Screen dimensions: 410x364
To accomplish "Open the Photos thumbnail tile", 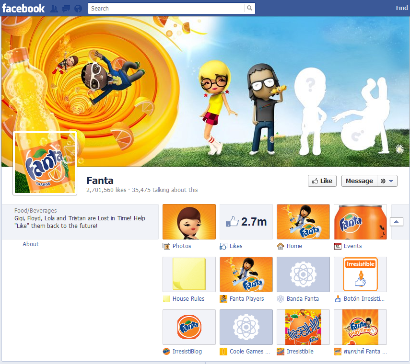I will (x=189, y=222).
